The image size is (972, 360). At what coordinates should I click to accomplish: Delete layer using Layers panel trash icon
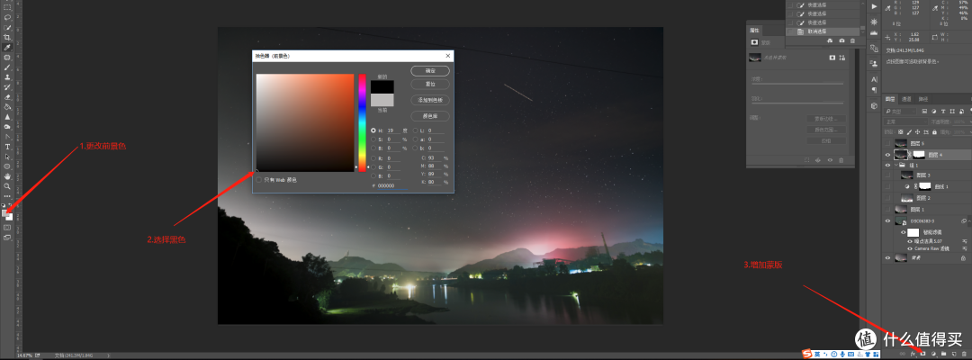pos(964,354)
